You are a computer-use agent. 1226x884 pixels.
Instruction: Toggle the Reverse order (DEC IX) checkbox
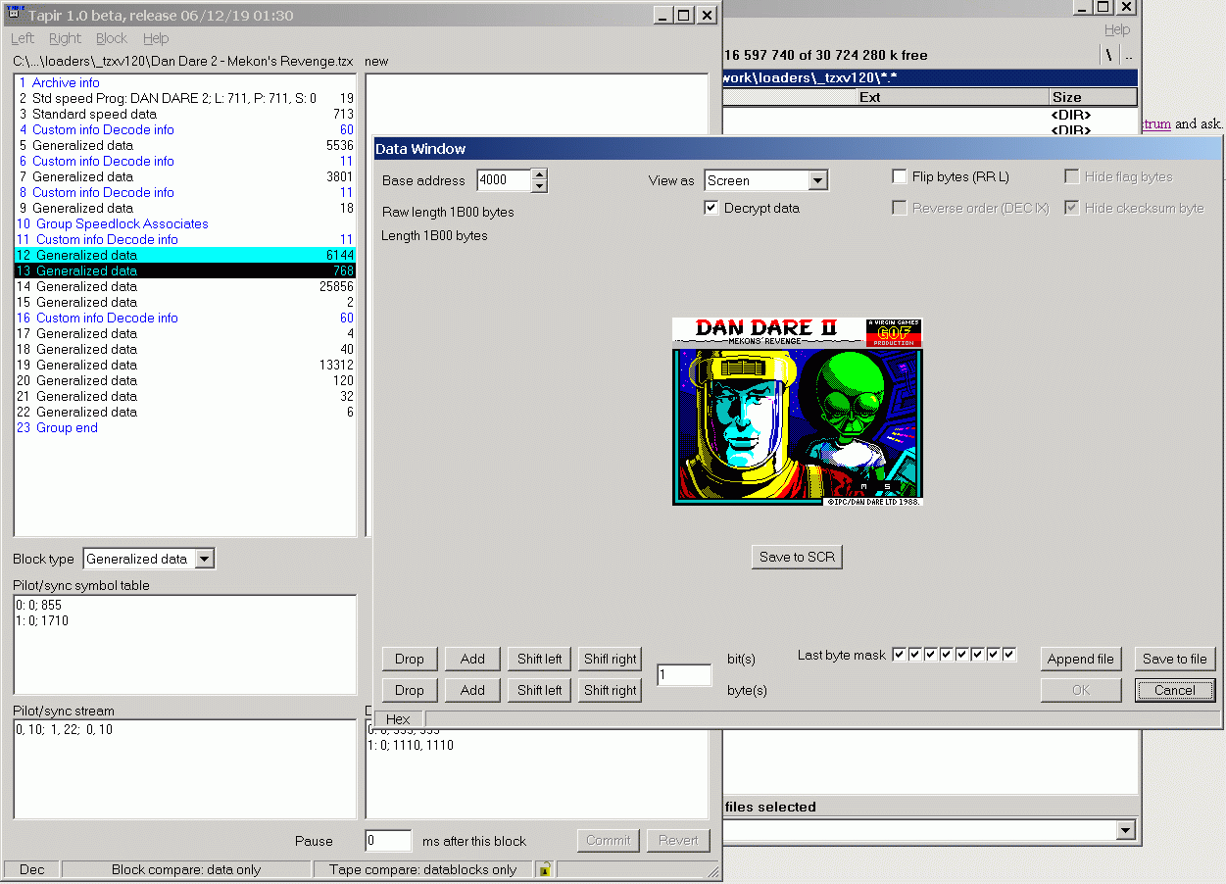pos(900,208)
